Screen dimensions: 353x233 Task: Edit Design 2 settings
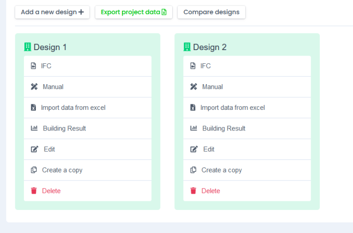[x=247, y=149]
